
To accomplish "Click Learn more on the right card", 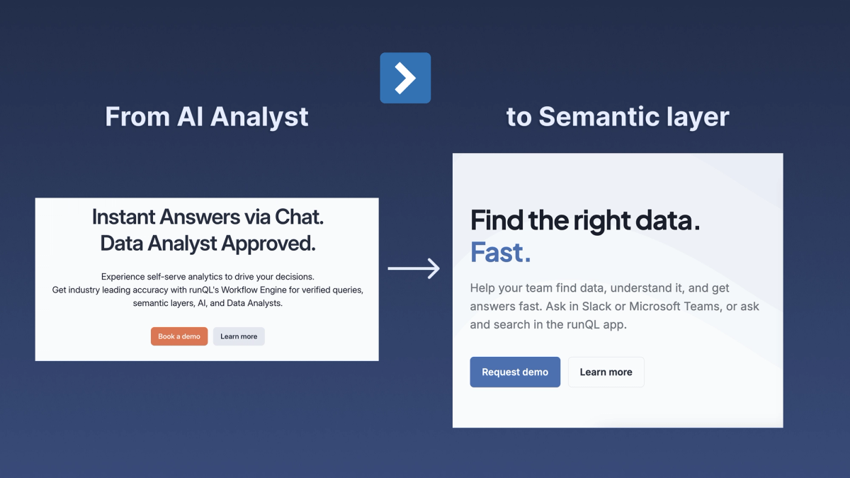I will 606,372.
